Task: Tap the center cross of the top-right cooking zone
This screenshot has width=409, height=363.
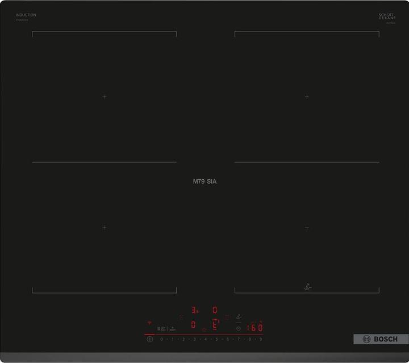Action: pyautogui.click(x=307, y=97)
